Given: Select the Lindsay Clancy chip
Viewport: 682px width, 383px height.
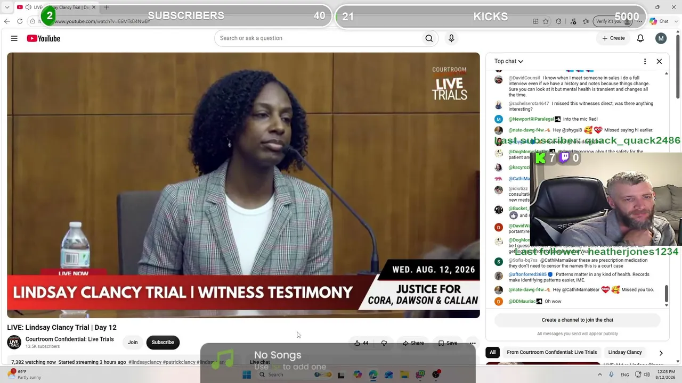Looking at the screenshot, I should (625, 352).
